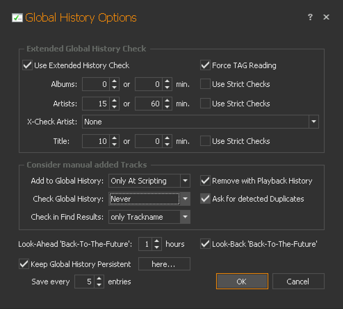343x309 pixels.
Task: Increase the Albums count value
Action: coord(114,81)
